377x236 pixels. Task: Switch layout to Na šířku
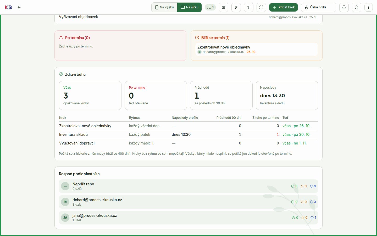tap(190, 7)
